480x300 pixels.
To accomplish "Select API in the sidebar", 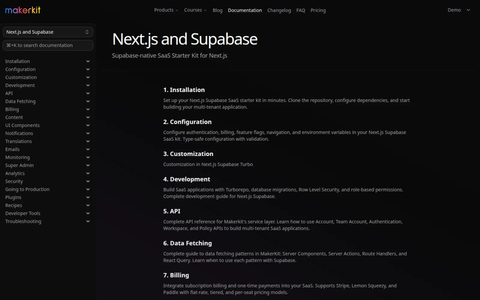I will [x=9, y=93].
